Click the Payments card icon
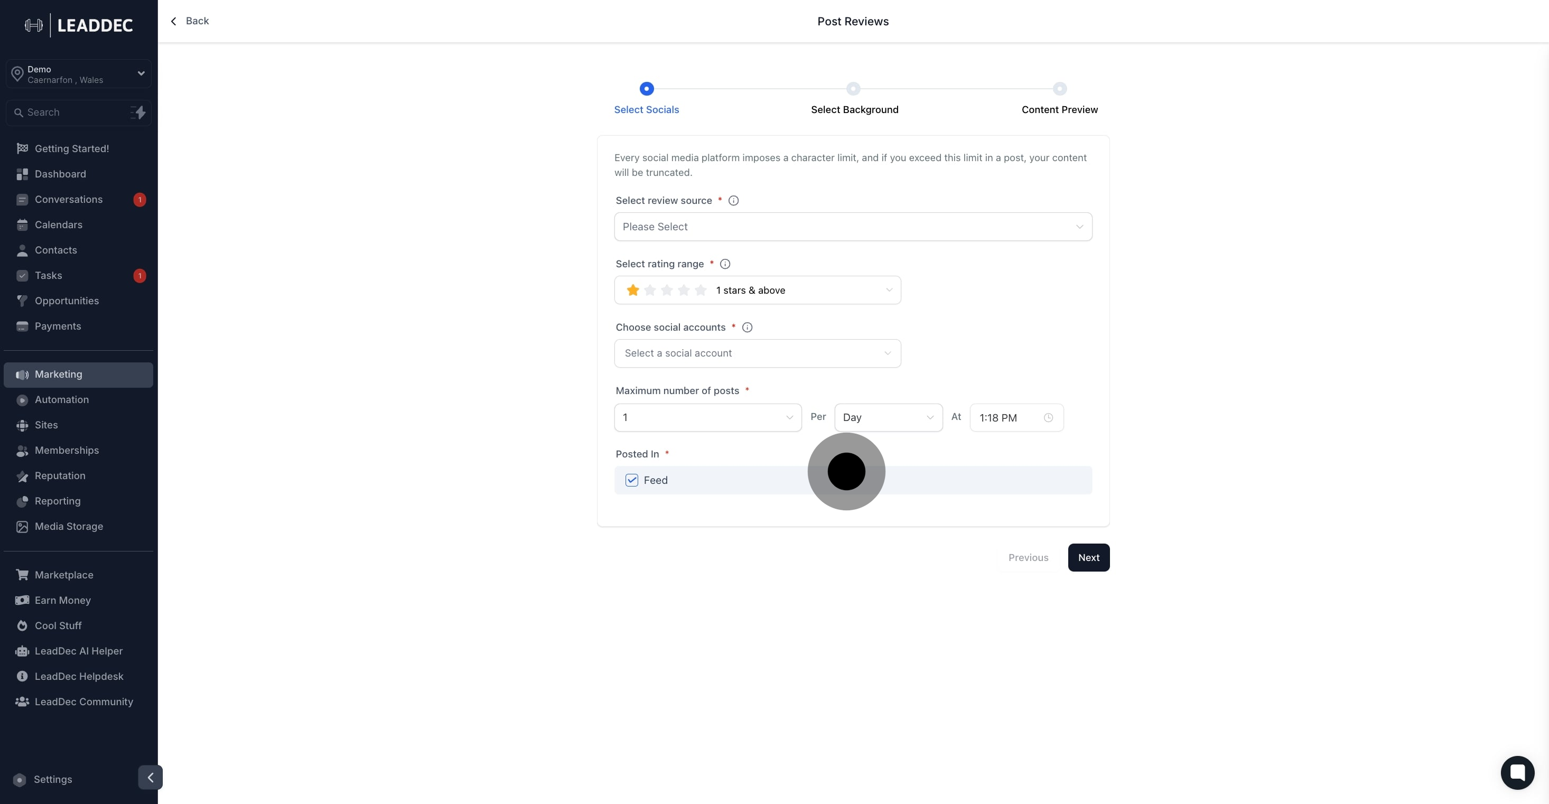This screenshot has height=804, width=1549. [x=22, y=326]
